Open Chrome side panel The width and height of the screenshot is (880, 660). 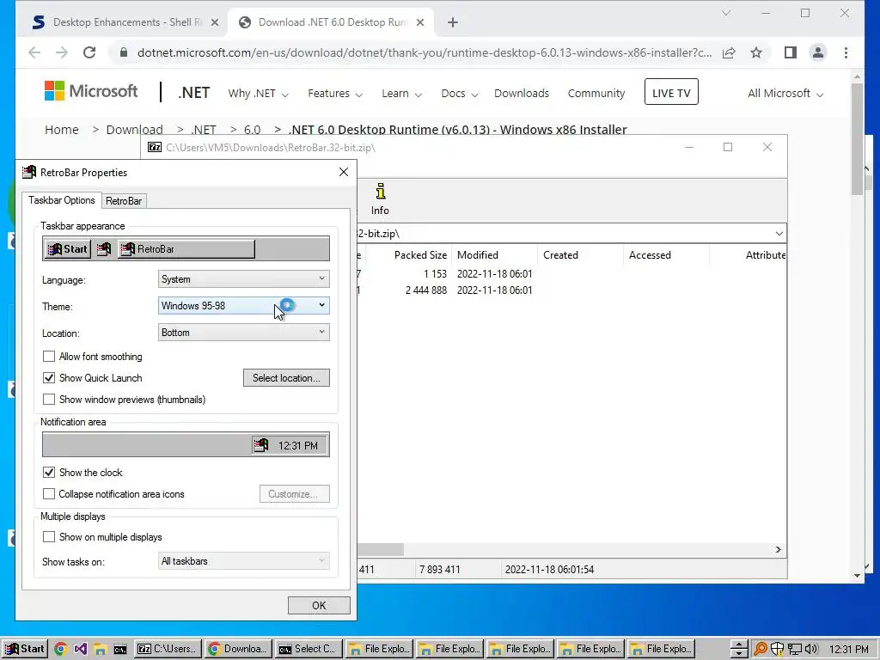791,52
